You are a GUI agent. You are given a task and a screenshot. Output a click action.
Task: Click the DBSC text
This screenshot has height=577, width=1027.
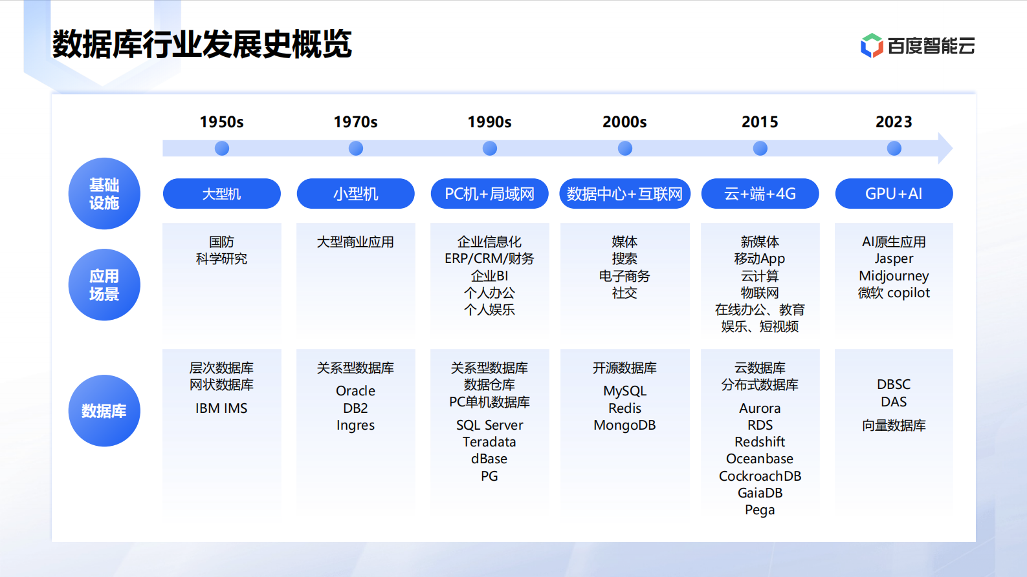pyautogui.click(x=894, y=384)
